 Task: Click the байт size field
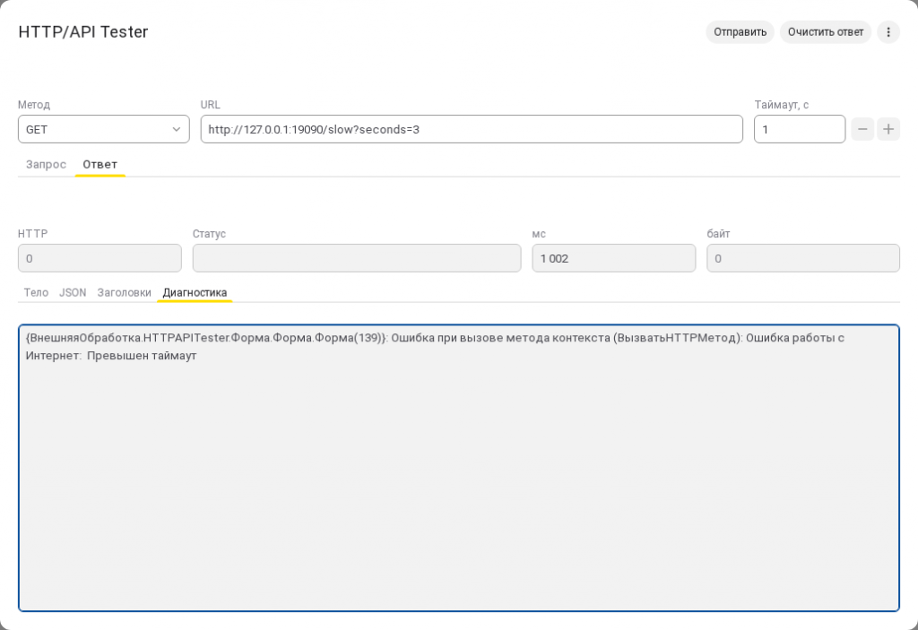pyautogui.click(x=803, y=258)
